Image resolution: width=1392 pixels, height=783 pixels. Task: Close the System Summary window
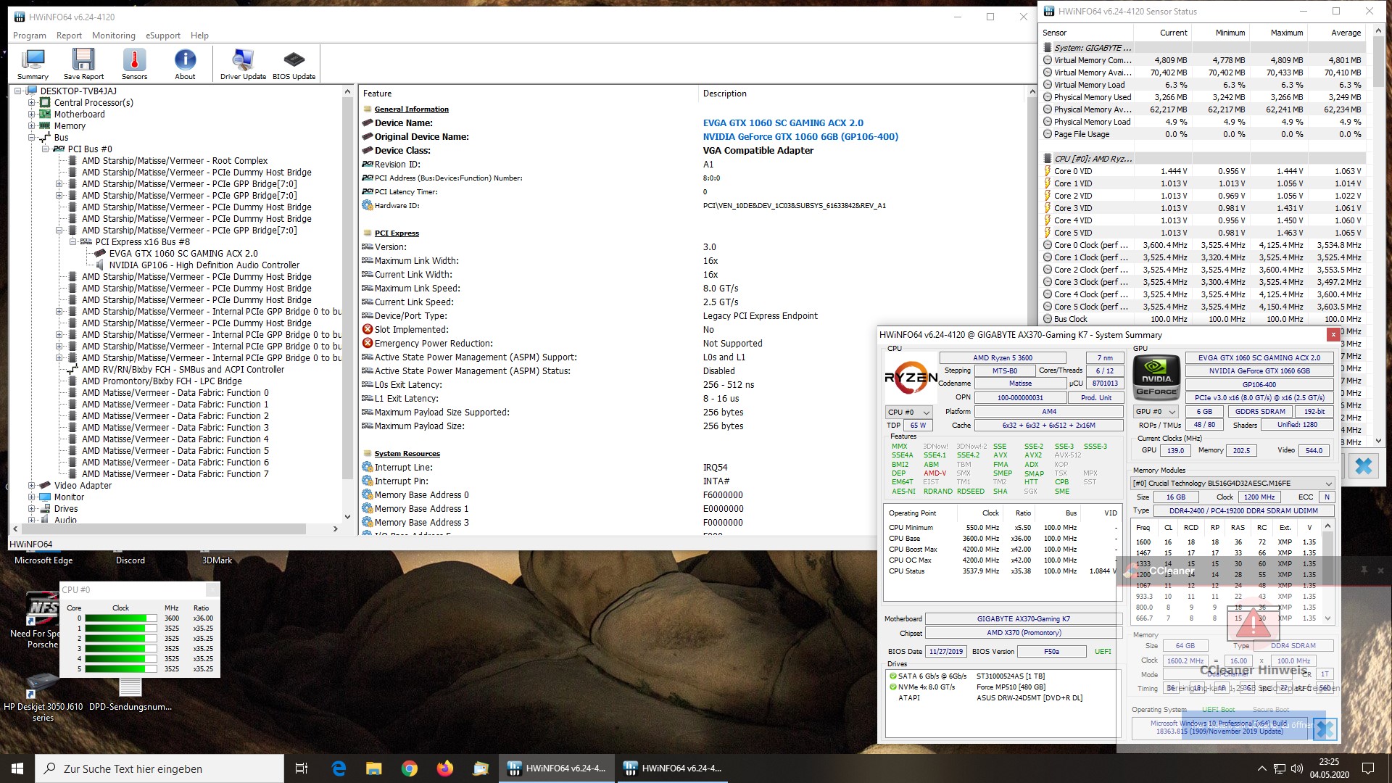(x=1333, y=334)
